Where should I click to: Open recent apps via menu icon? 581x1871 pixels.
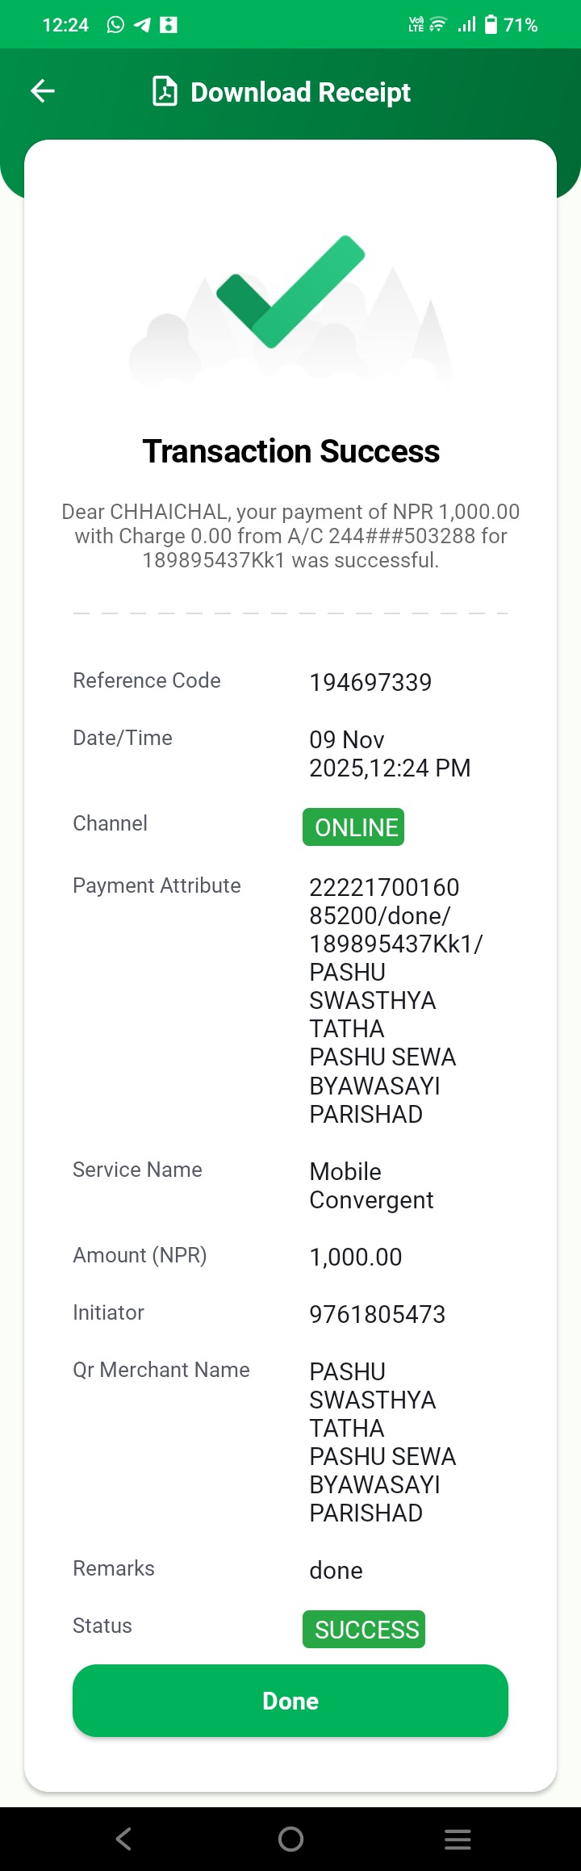click(x=458, y=1840)
